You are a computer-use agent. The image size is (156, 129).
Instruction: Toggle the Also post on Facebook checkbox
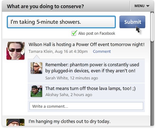point(74,33)
